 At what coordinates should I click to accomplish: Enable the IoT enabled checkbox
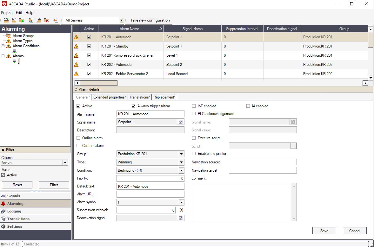(x=194, y=106)
